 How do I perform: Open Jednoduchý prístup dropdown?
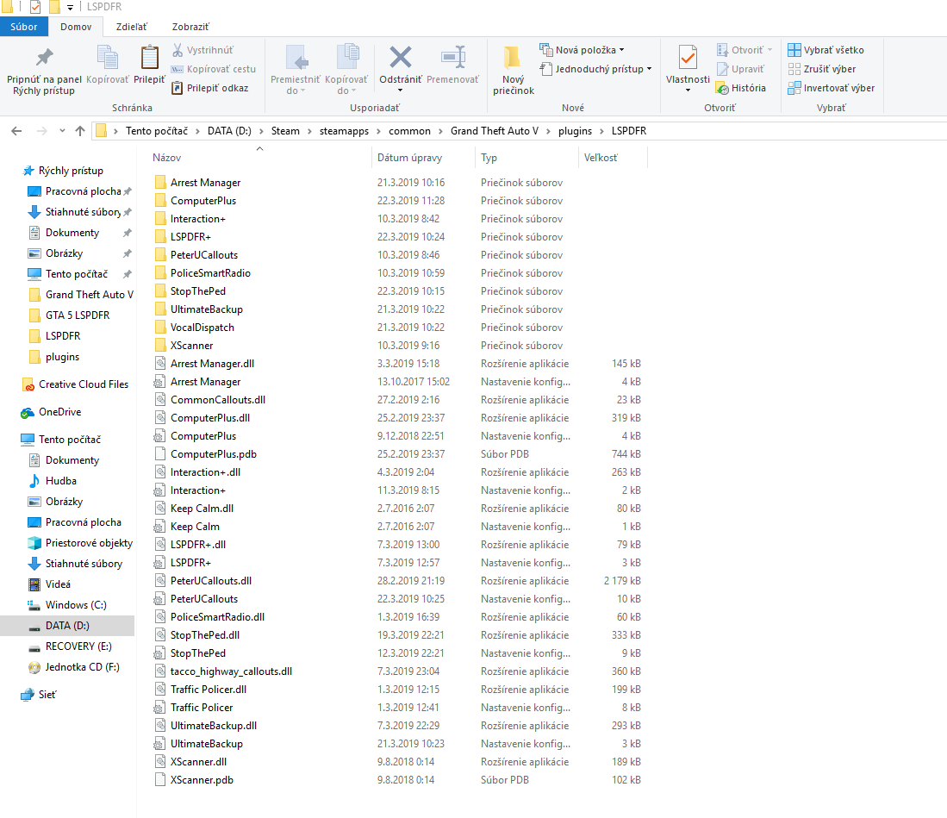click(595, 69)
